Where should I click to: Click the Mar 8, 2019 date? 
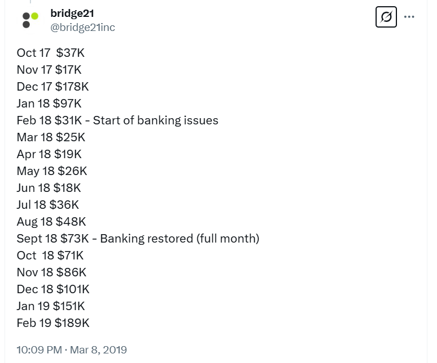[98, 349]
